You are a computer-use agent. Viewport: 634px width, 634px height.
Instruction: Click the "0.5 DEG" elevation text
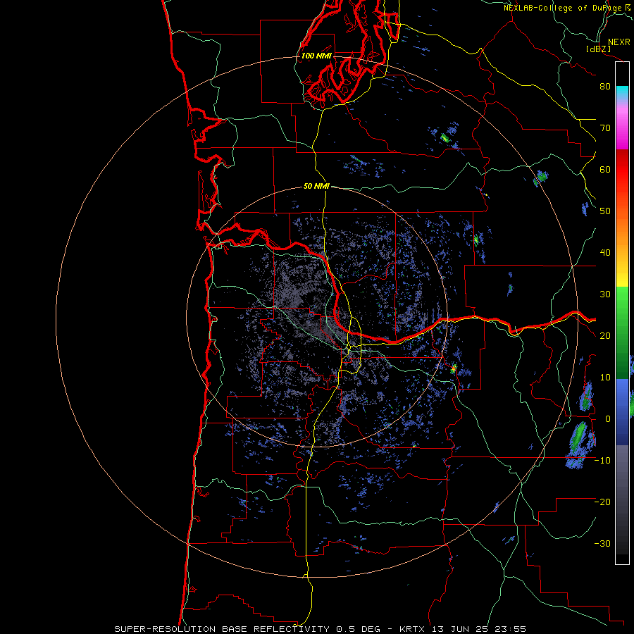[x=359, y=629]
